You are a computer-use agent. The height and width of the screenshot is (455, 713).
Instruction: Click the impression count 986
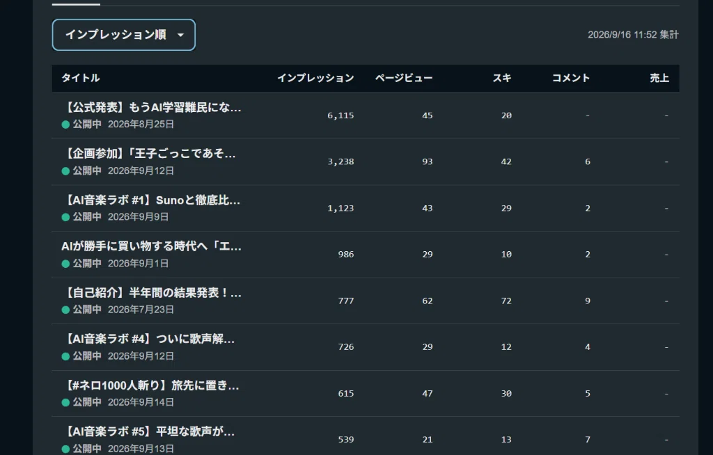346,255
